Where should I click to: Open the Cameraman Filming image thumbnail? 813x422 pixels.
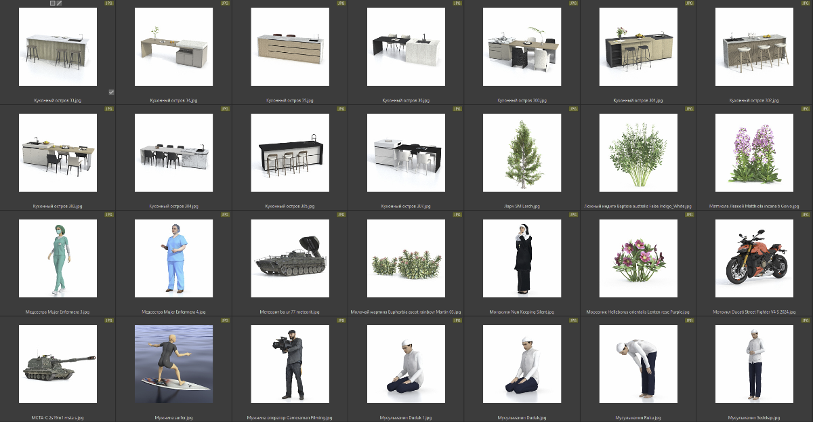point(290,364)
